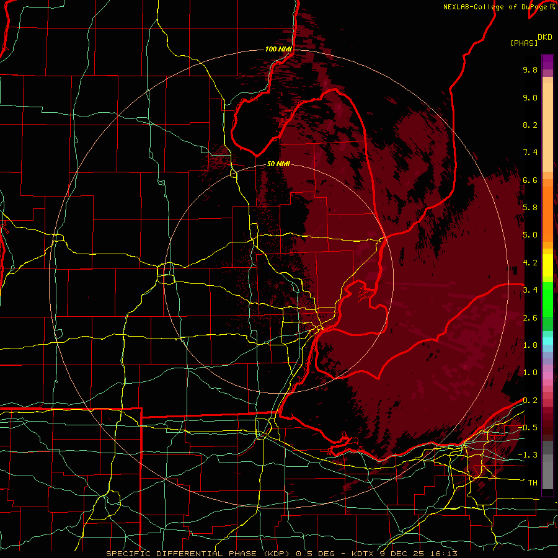Image resolution: width=558 pixels, height=558 pixels.
Task: Pick the cyan band on the color scale
Action: coord(547,341)
